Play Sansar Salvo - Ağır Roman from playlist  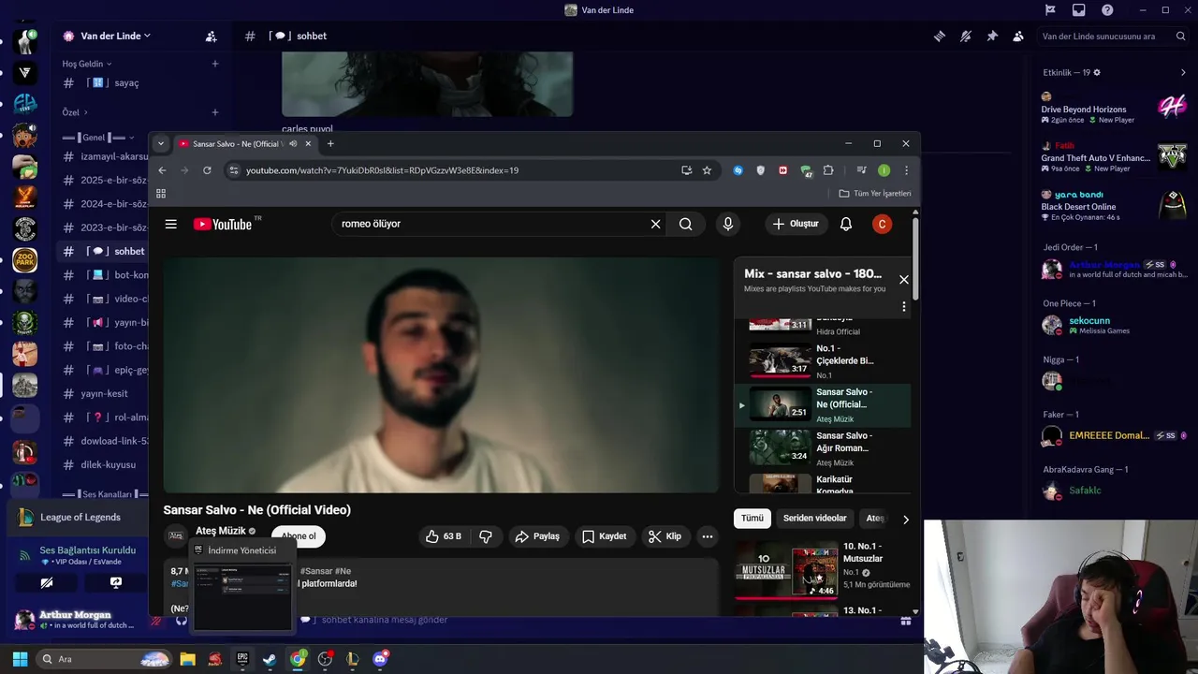(x=823, y=447)
